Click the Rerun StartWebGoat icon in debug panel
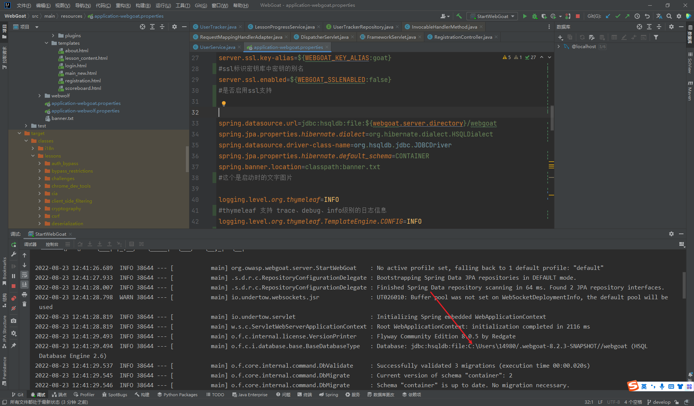Image resolution: width=694 pixels, height=406 pixels. (x=14, y=244)
